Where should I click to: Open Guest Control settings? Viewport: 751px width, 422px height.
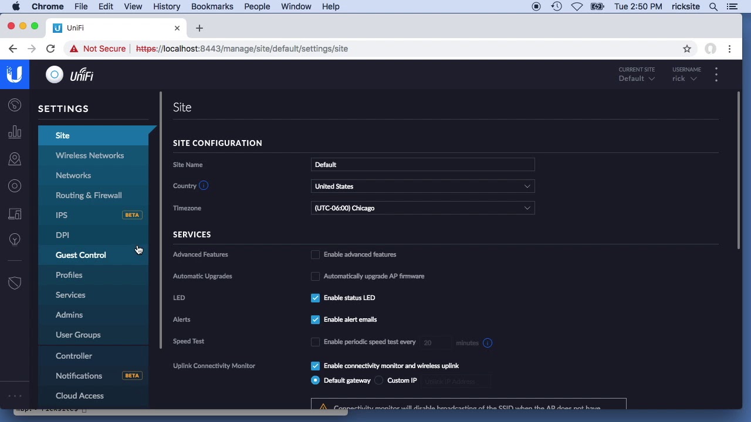[94, 255]
